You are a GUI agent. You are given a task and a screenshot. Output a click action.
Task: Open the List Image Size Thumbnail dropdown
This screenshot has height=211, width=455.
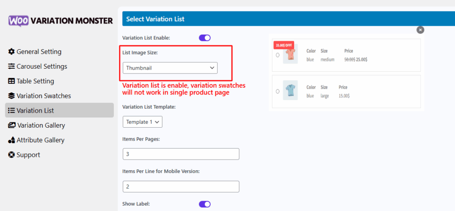(170, 68)
